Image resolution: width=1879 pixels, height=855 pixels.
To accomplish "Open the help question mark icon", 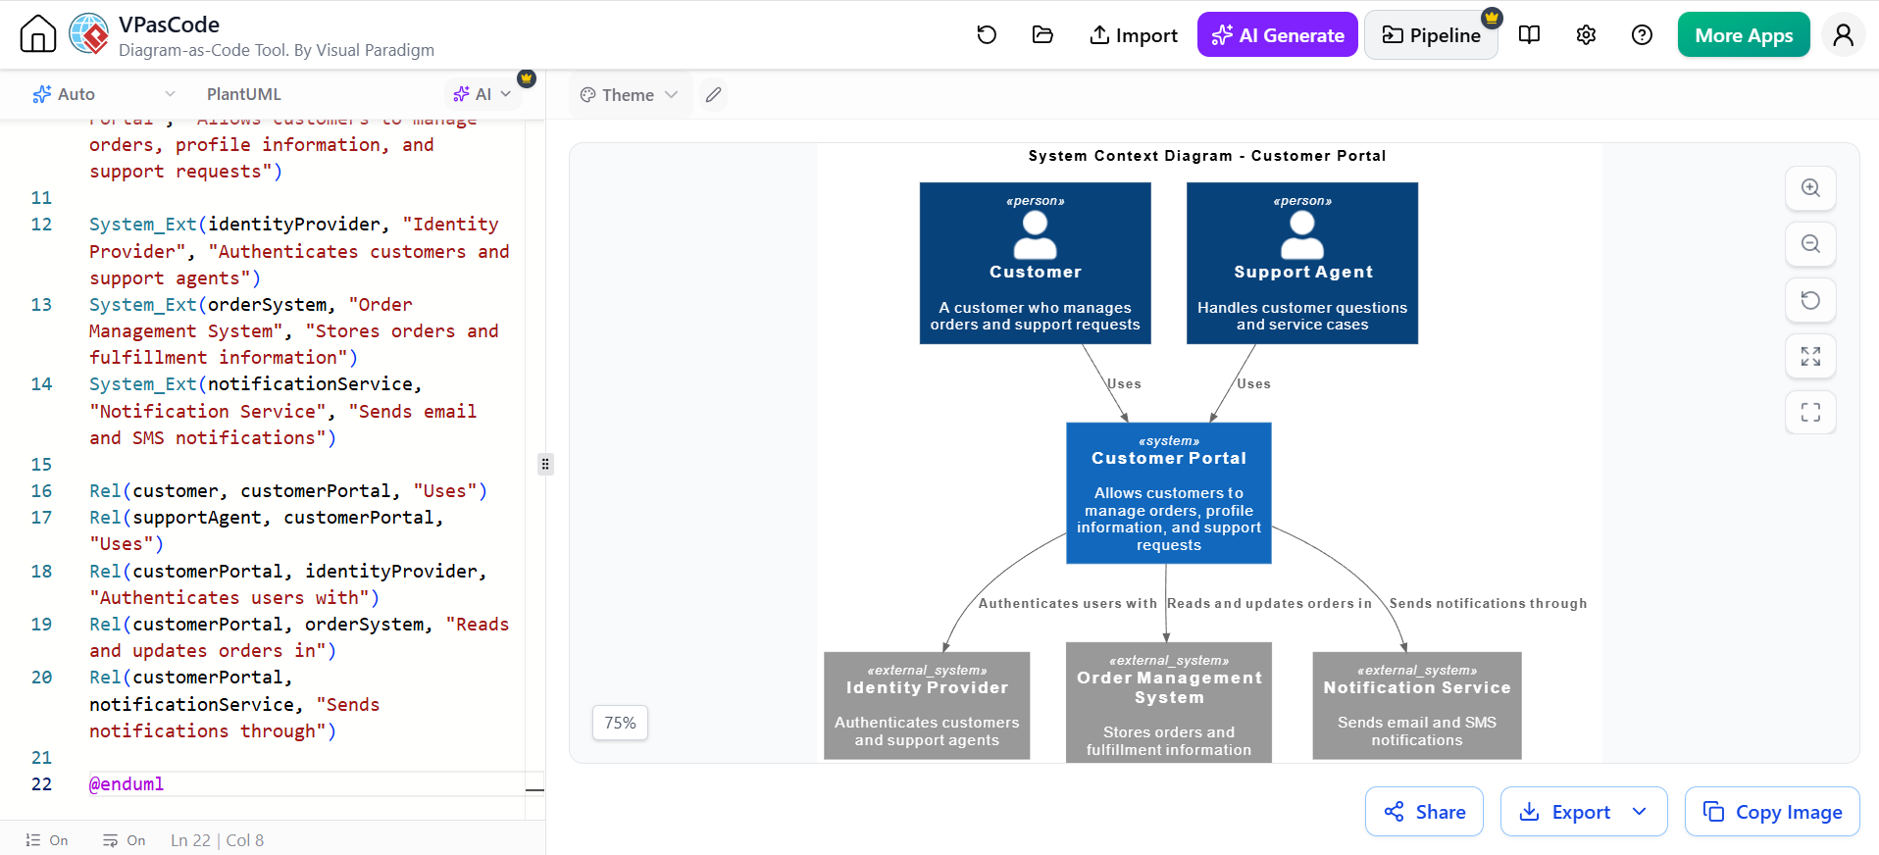I will click(x=1642, y=35).
